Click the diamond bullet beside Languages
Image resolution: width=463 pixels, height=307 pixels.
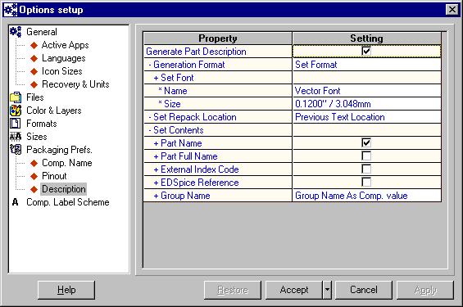point(34,58)
